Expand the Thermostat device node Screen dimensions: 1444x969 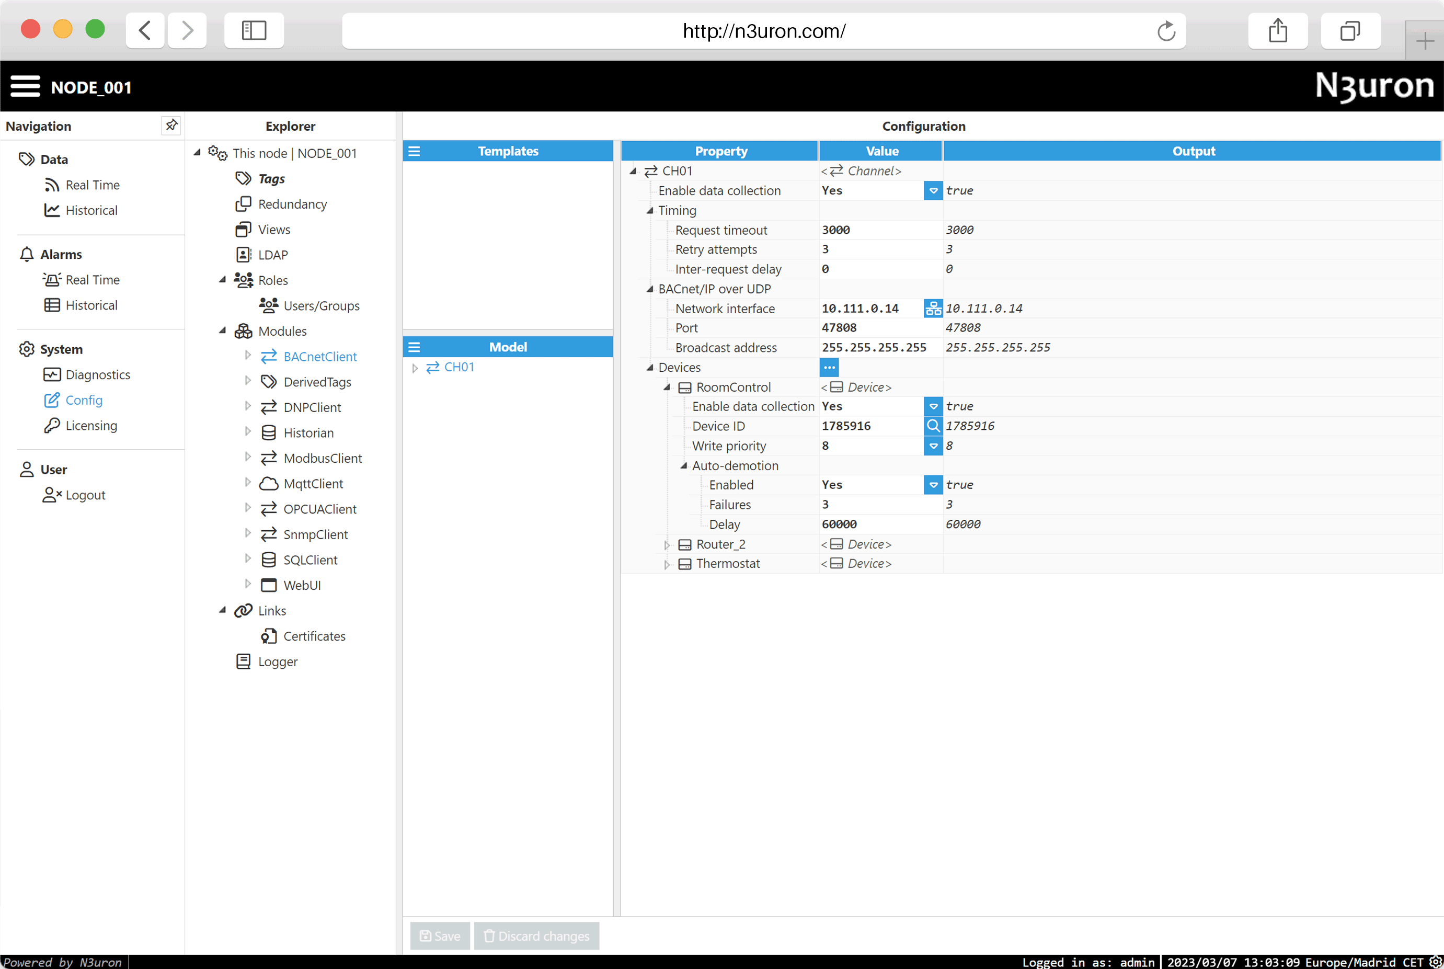point(667,564)
